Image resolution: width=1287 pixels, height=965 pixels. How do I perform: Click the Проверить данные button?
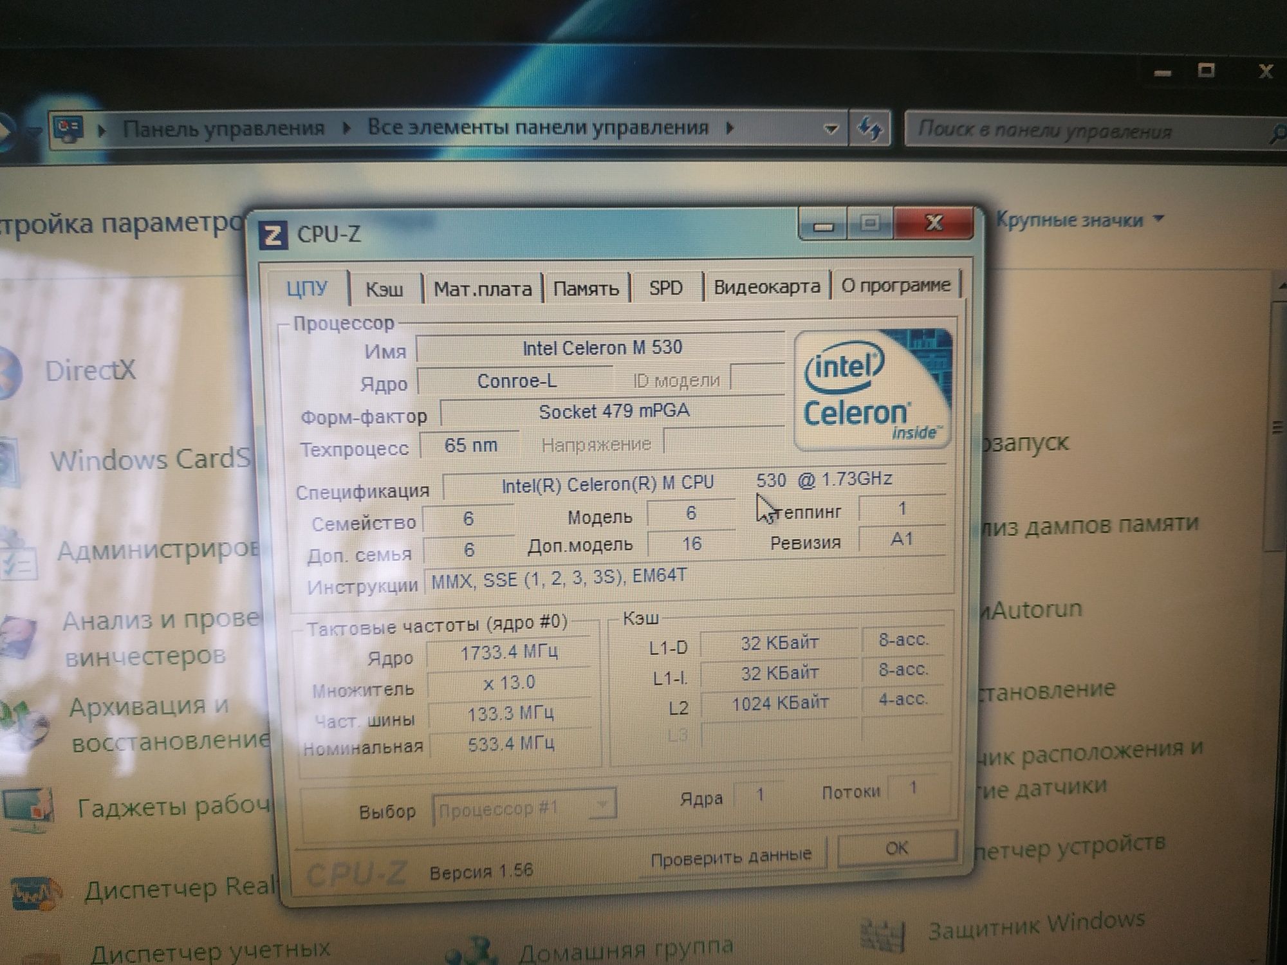pos(730,857)
